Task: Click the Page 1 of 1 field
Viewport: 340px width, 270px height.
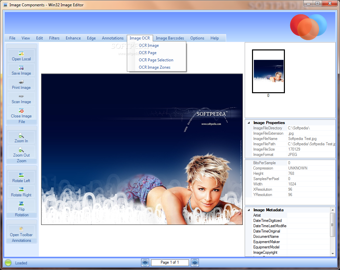Action: pos(170,262)
